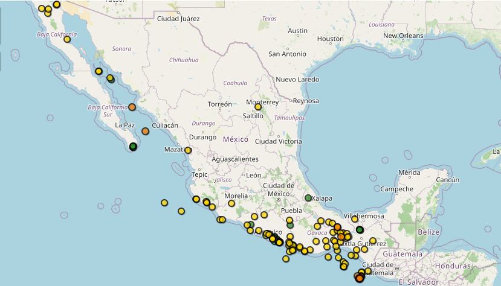Open the dark green marker below Villahermosa
The image size is (501, 286).
[360, 229]
